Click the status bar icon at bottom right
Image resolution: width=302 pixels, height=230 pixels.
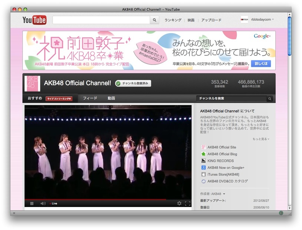click(x=281, y=213)
